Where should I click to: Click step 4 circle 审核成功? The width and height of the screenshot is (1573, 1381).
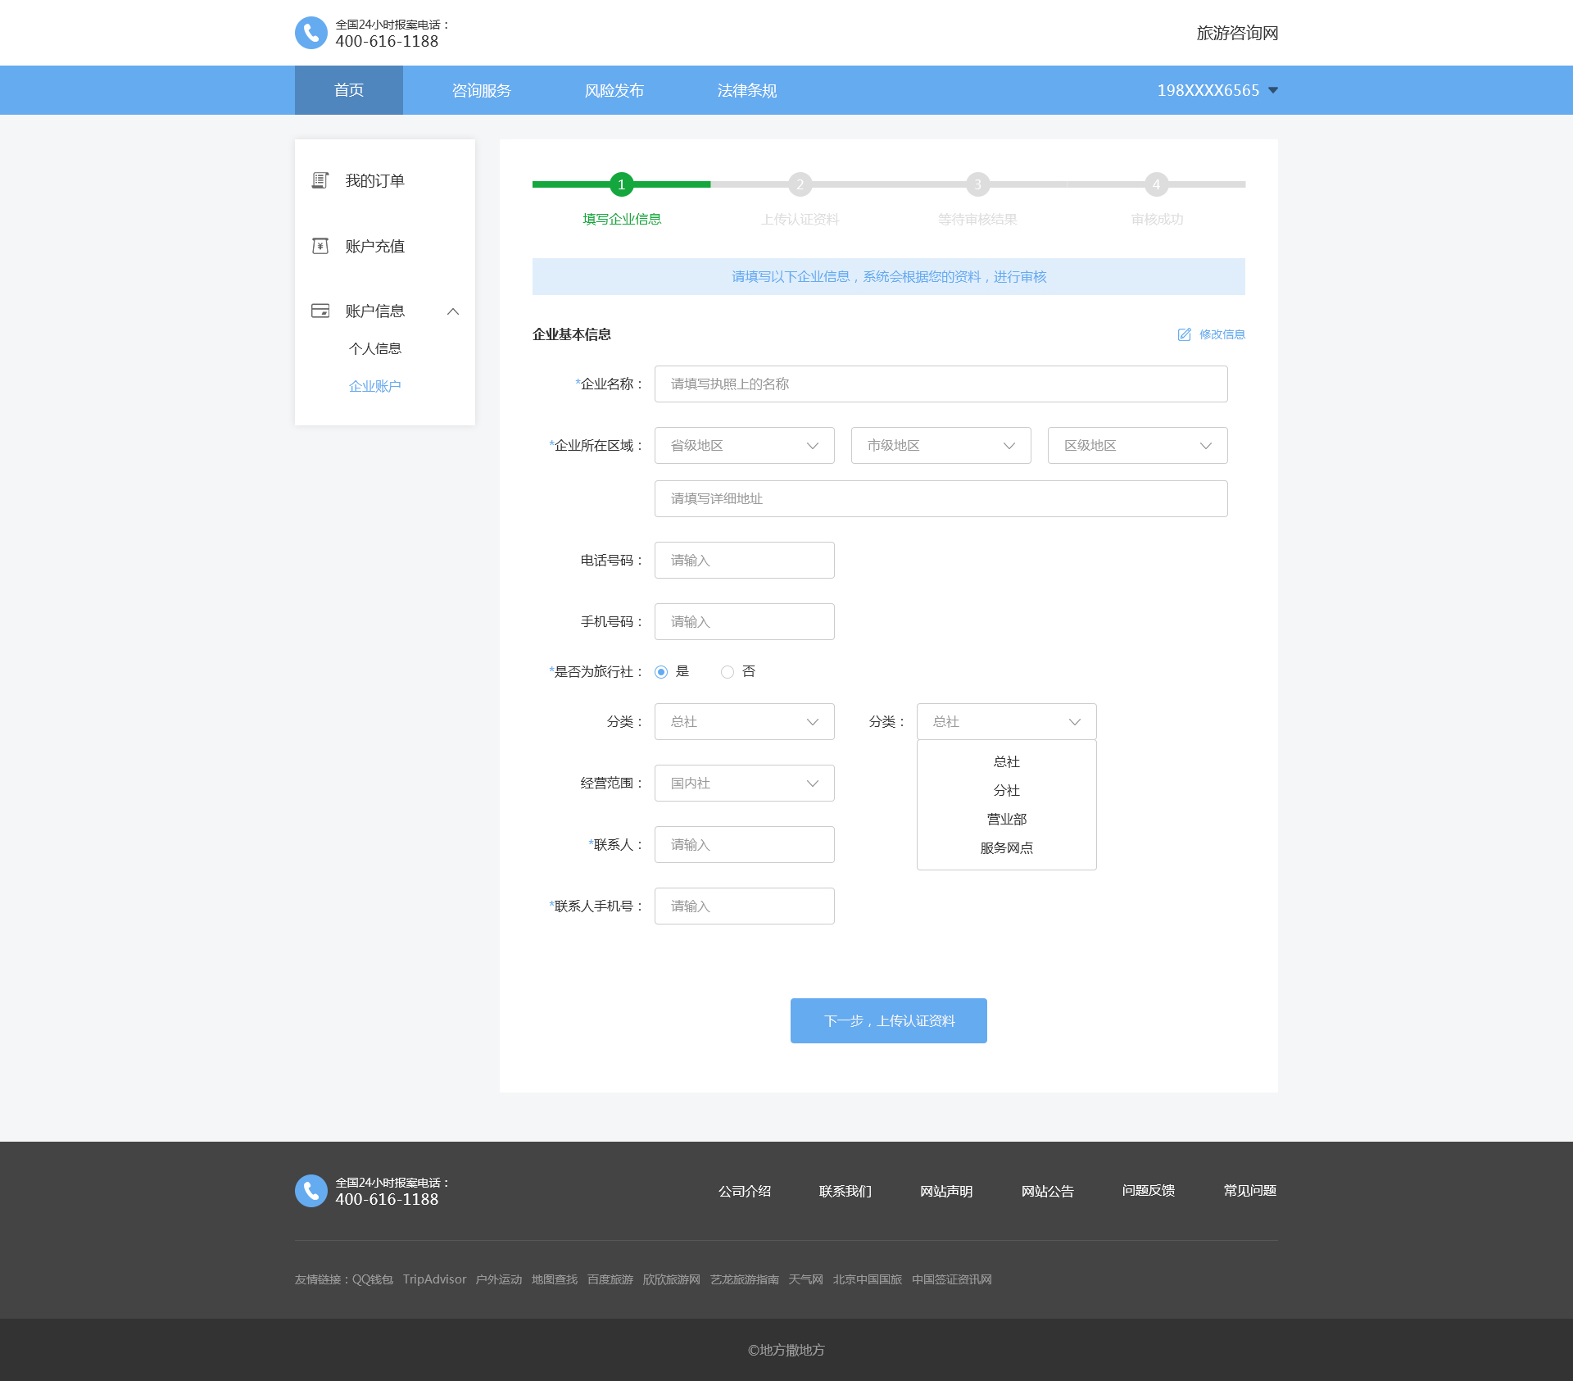coord(1156,184)
